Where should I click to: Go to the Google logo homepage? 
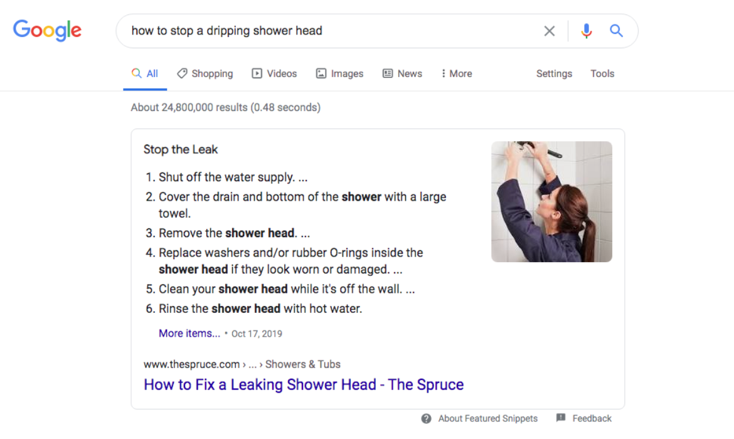[x=47, y=31]
